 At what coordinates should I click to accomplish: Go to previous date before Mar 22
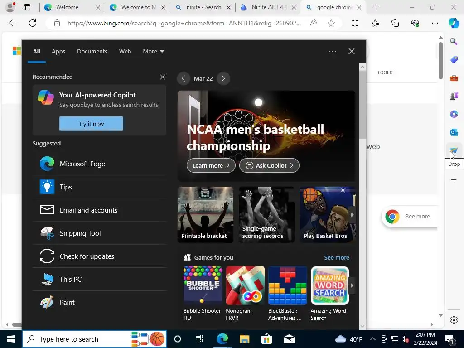(184, 78)
